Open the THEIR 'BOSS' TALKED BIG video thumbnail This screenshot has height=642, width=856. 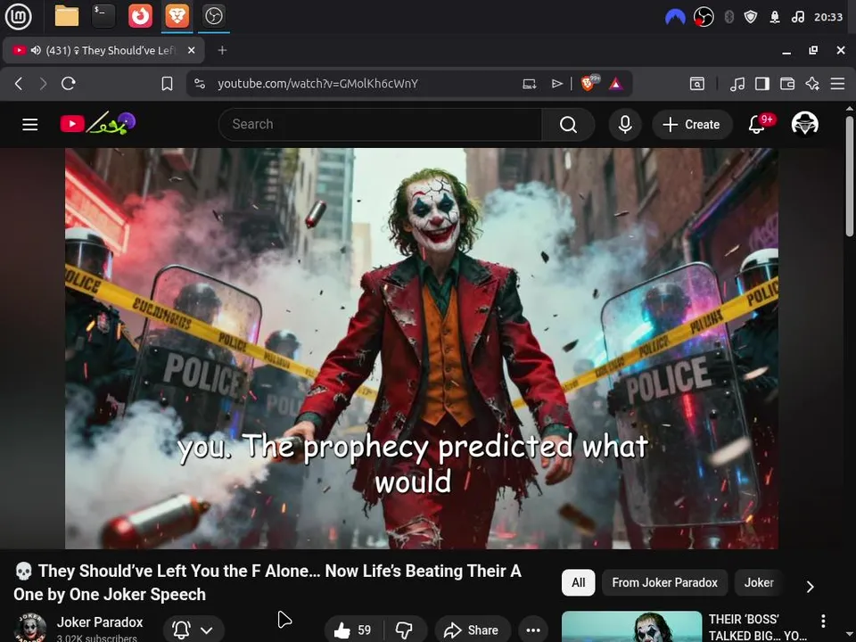pos(631,627)
